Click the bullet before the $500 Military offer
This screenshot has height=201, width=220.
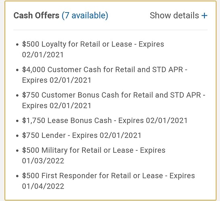[17, 151]
